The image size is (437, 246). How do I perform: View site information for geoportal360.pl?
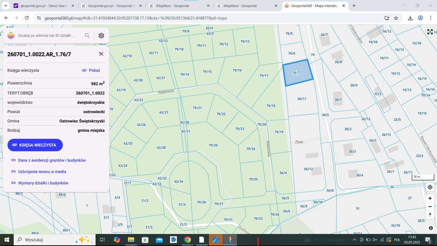pos(39,18)
